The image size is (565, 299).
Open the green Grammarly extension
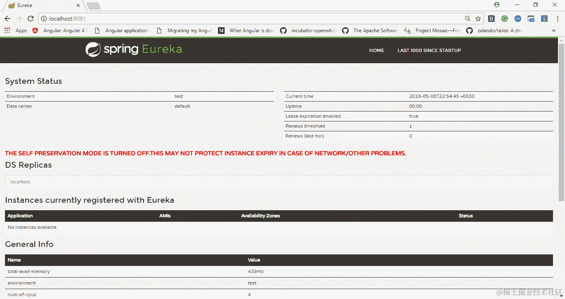505,19
